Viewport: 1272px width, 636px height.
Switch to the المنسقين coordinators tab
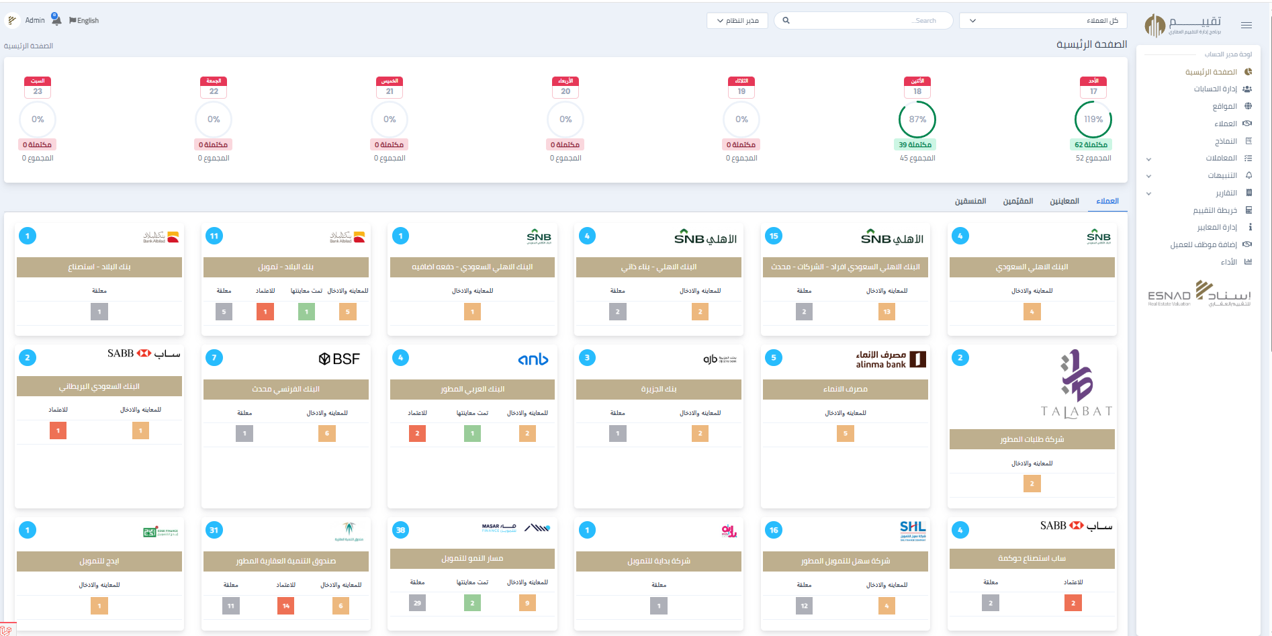(970, 201)
